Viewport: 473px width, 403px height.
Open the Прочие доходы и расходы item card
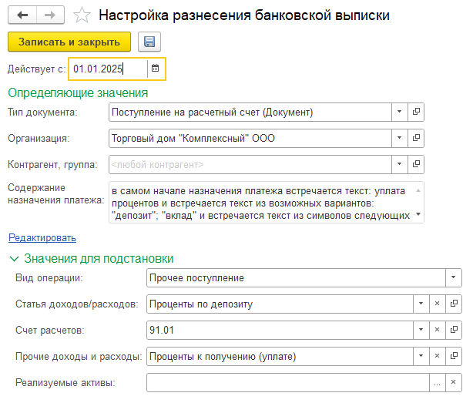[x=454, y=356]
